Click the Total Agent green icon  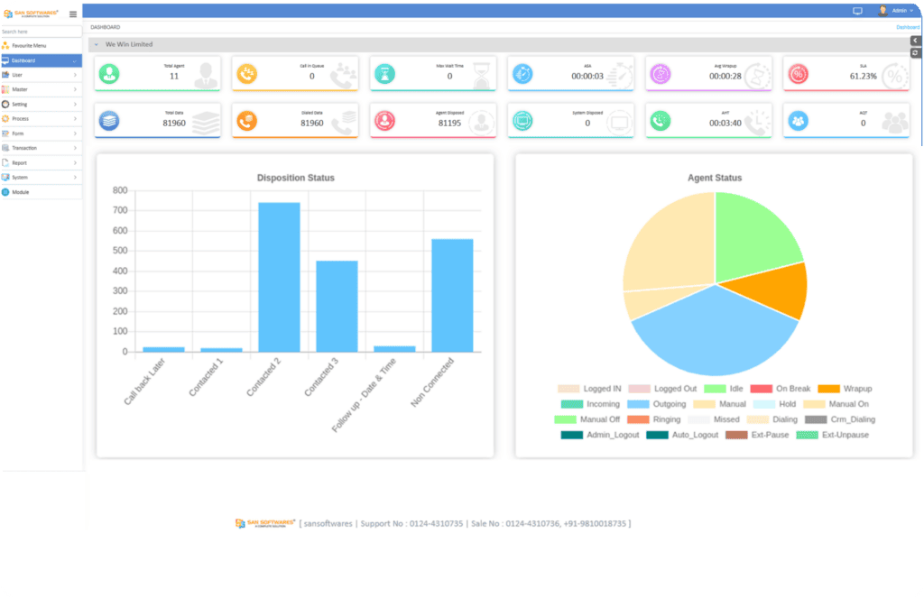[109, 74]
